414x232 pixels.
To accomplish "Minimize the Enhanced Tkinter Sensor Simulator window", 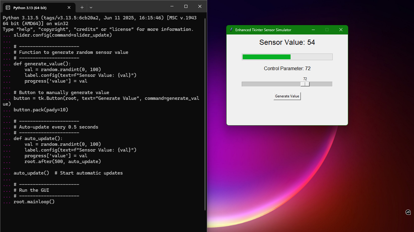I will (313, 30).
